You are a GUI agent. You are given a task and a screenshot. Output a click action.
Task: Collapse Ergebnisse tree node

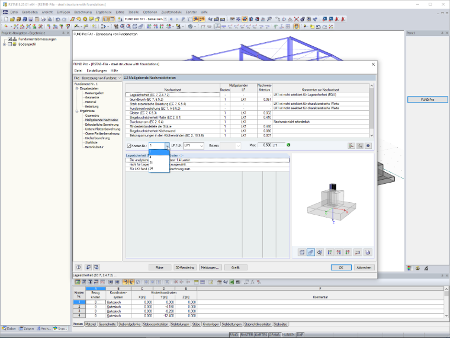click(x=77, y=111)
